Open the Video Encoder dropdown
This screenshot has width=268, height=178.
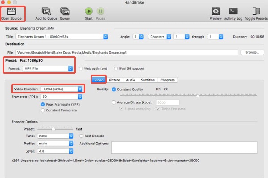[61, 89]
